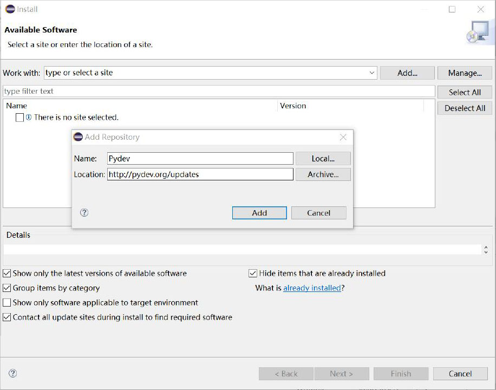The image size is (496, 390).
Task: Open the 'already installed' link
Action: 312,288
